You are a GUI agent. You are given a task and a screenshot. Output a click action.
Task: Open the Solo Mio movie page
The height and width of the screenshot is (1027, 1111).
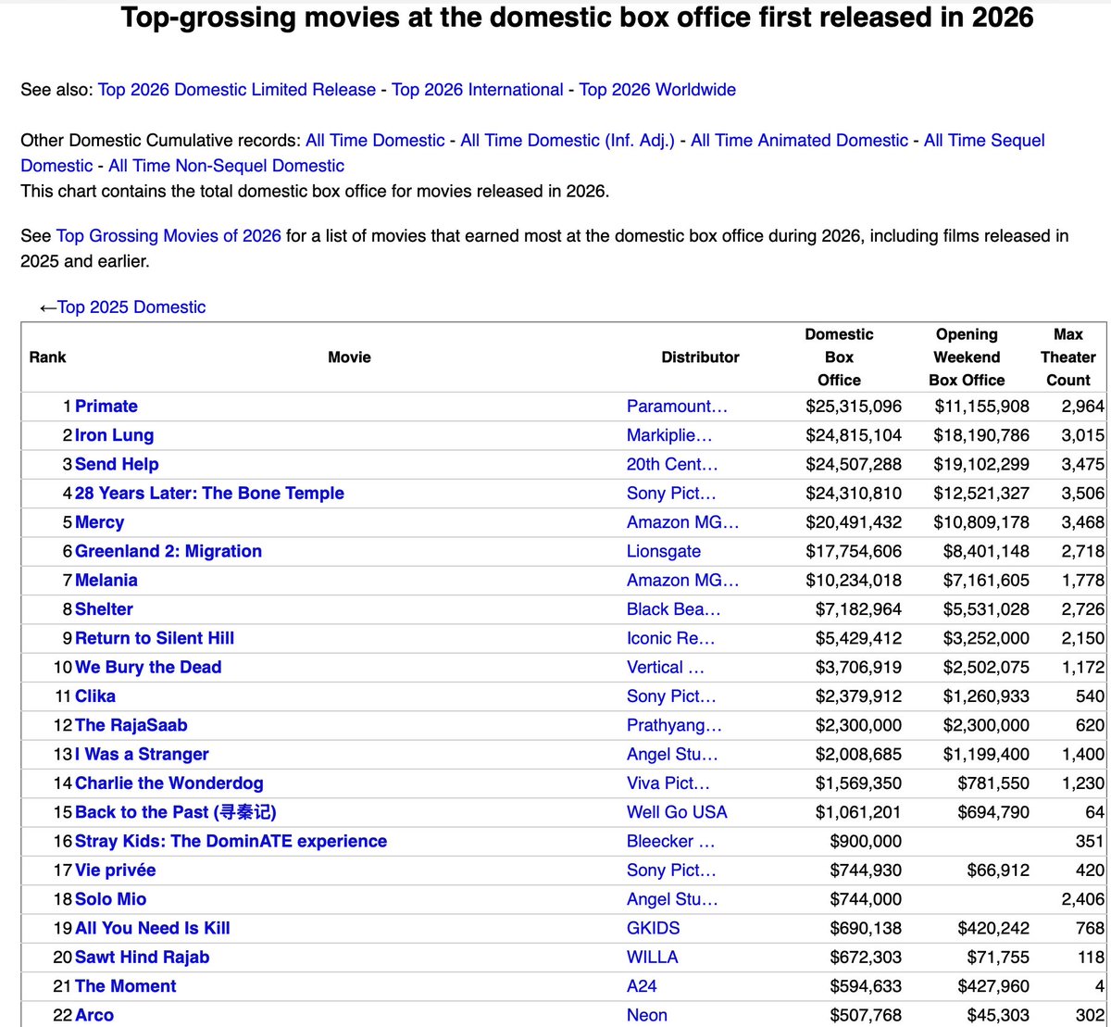[x=111, y=900]
